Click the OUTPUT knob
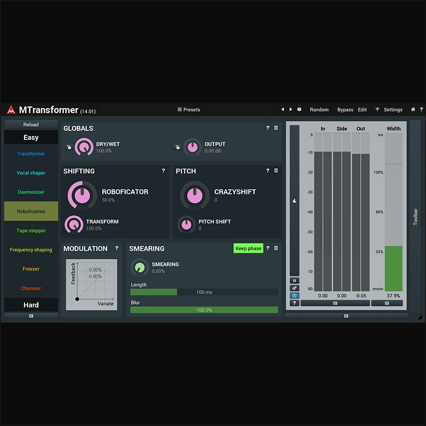This screenshot has width=426, height=426. point(193,147)
